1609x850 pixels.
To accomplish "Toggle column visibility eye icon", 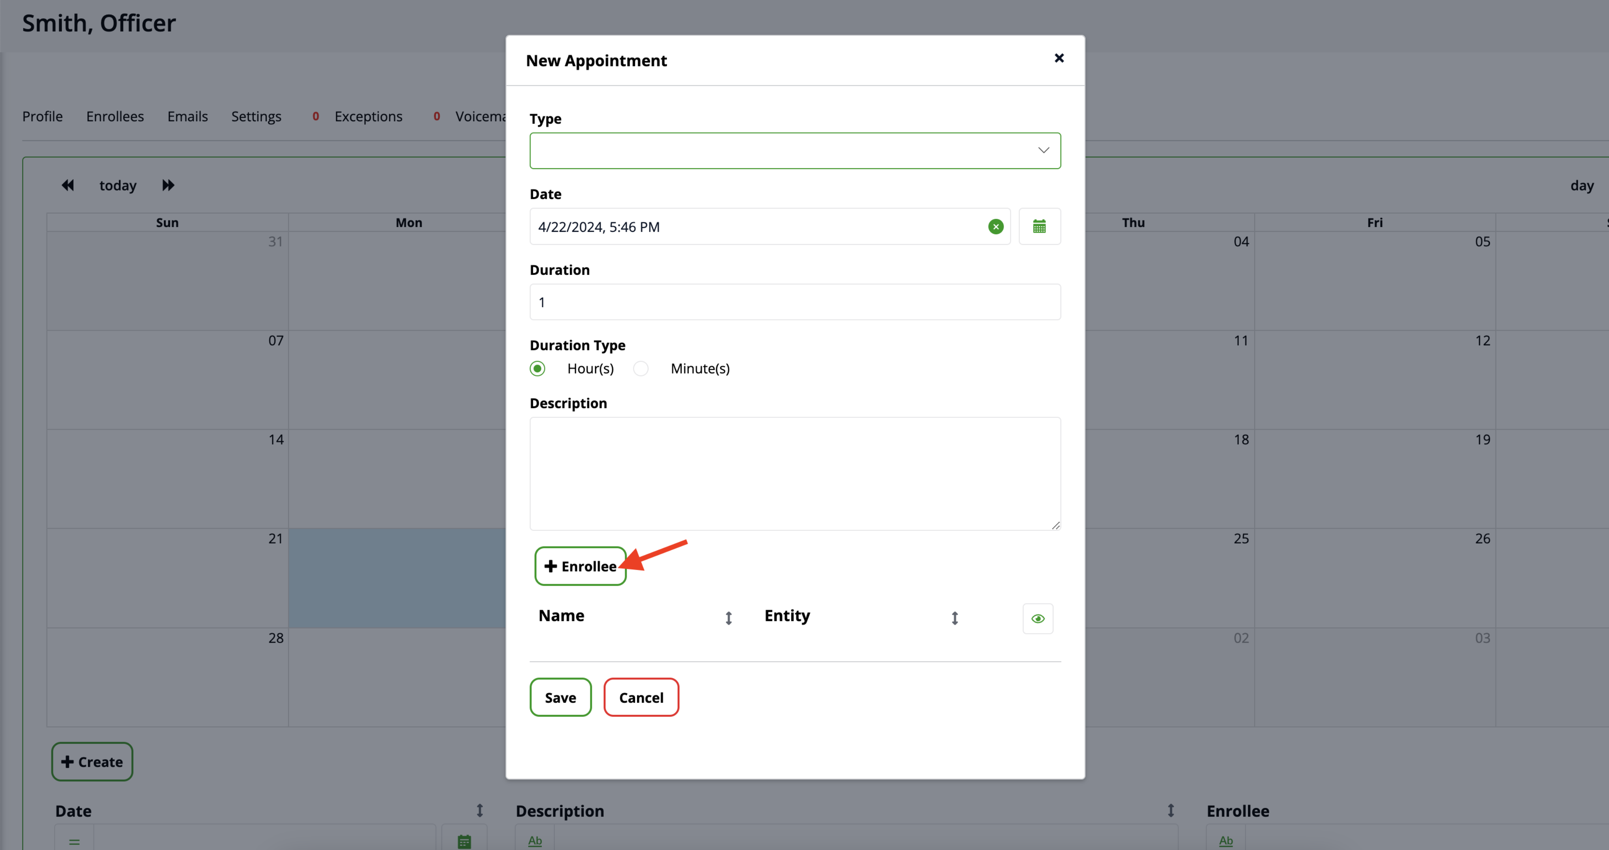I will [1038, 618].
